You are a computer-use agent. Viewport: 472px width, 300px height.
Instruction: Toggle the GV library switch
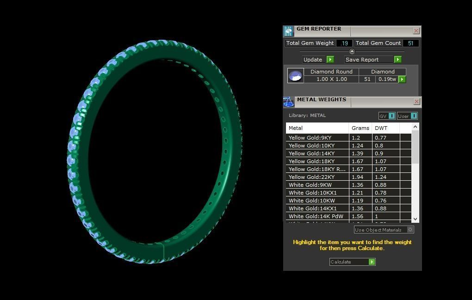[x=391, y=116]
